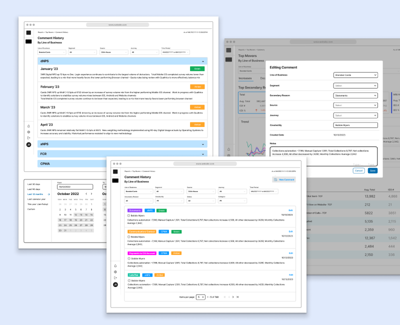Select Last 12 months preset
This screenshot has width=400, height=325.
click(x=35, y=194)
